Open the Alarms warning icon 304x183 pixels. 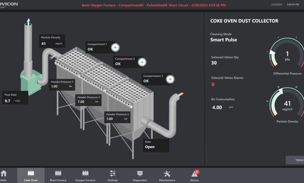pyautogui.click(x=194, y=174)
